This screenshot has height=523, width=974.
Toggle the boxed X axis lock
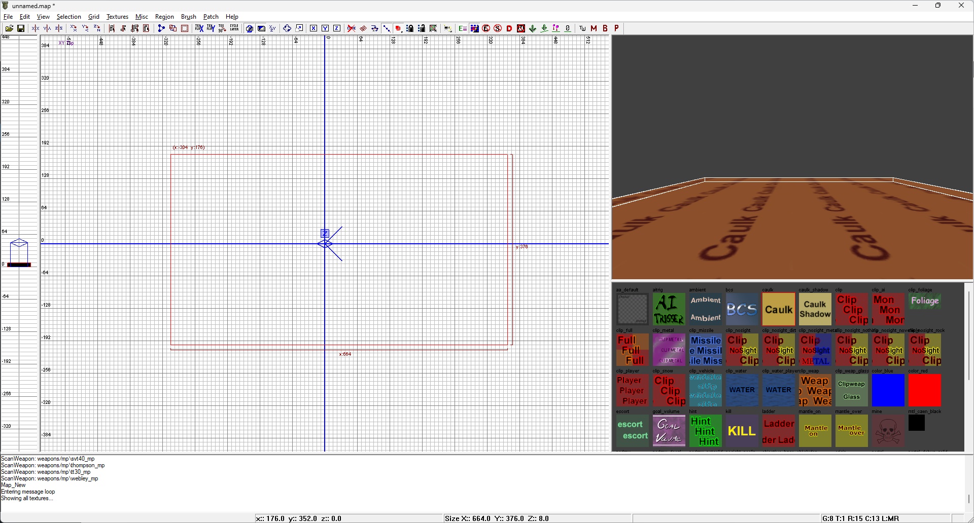click(x=314, y=29)
